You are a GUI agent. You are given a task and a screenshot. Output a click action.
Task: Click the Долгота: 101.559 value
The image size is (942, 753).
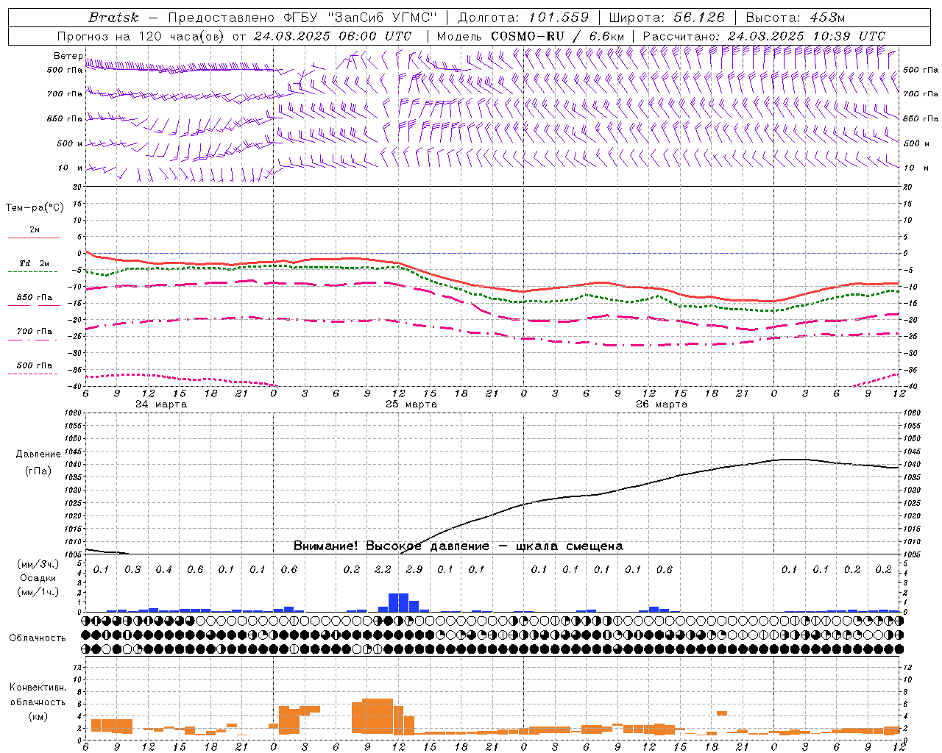pyautogui.click(x=523, y=18)
